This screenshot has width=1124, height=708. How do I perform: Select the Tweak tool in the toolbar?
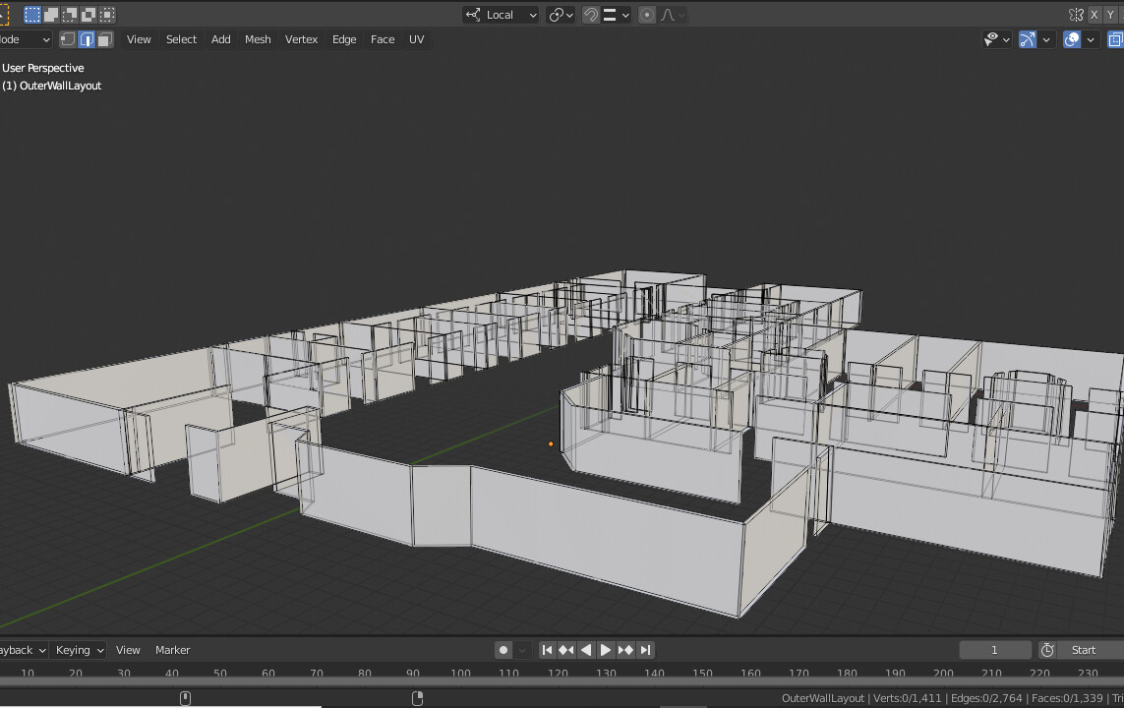pyautogui.click(x=6, y=15)
